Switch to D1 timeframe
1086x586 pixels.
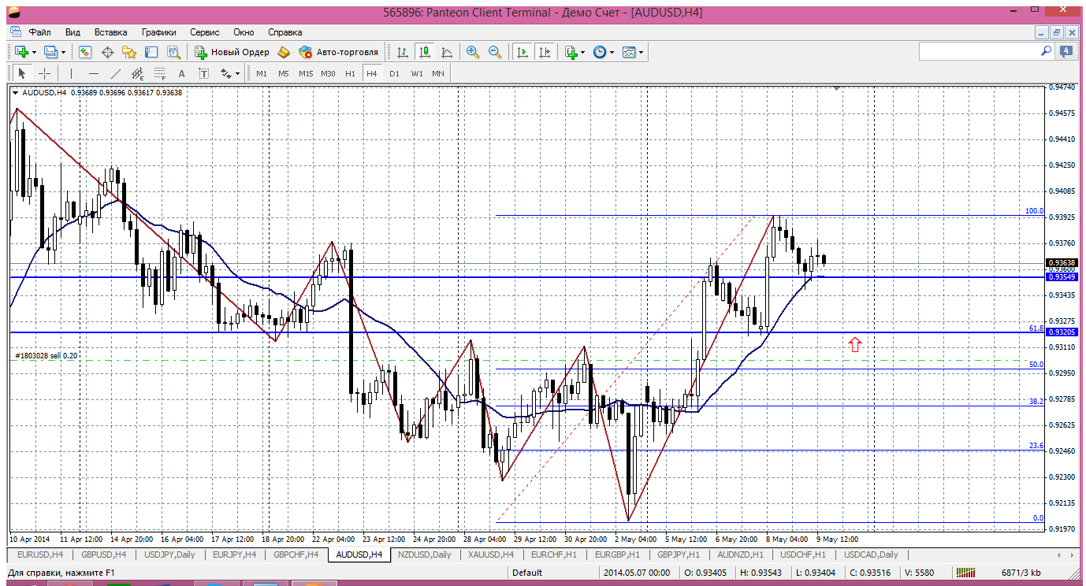pos(394,73)
